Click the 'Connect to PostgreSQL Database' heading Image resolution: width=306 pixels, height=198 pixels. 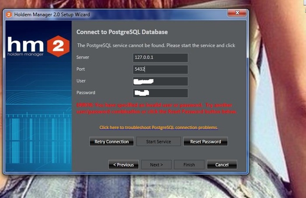[x=122, y=32]
